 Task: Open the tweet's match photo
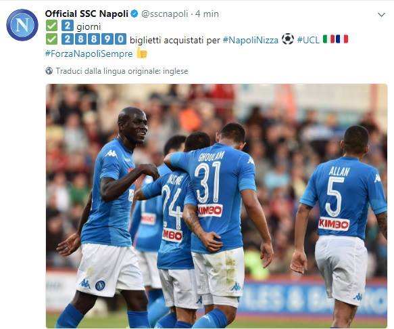click(216, 206)
